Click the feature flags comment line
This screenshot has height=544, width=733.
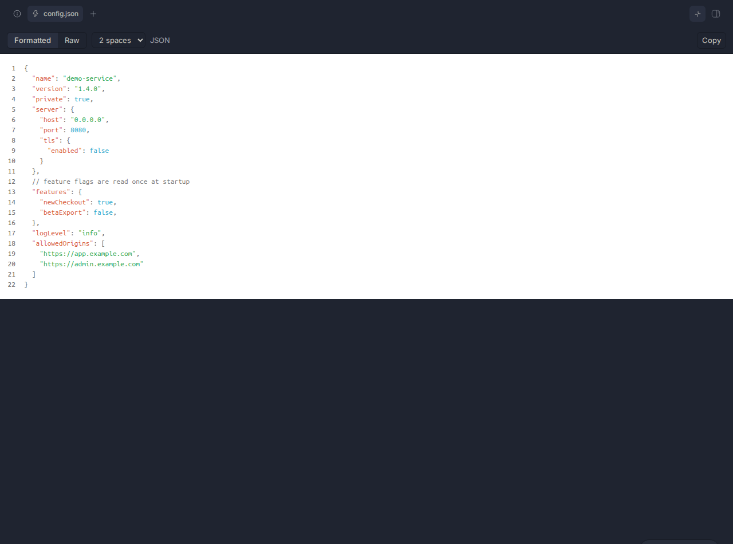point(111,182)
